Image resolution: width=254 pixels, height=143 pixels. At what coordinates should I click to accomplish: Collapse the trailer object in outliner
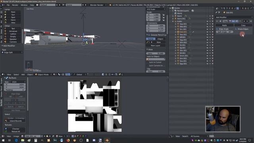[173, 21]
